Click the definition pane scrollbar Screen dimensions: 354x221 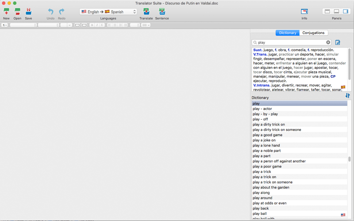350,64
